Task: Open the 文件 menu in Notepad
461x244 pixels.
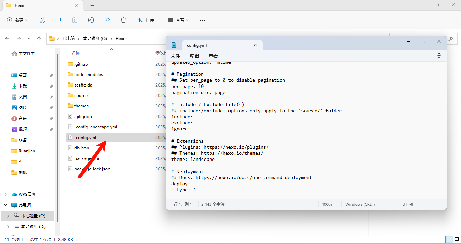Action: click(x=175, y=56)
